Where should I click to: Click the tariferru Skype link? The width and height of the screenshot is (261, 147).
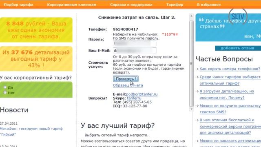(x=134, y=98)
